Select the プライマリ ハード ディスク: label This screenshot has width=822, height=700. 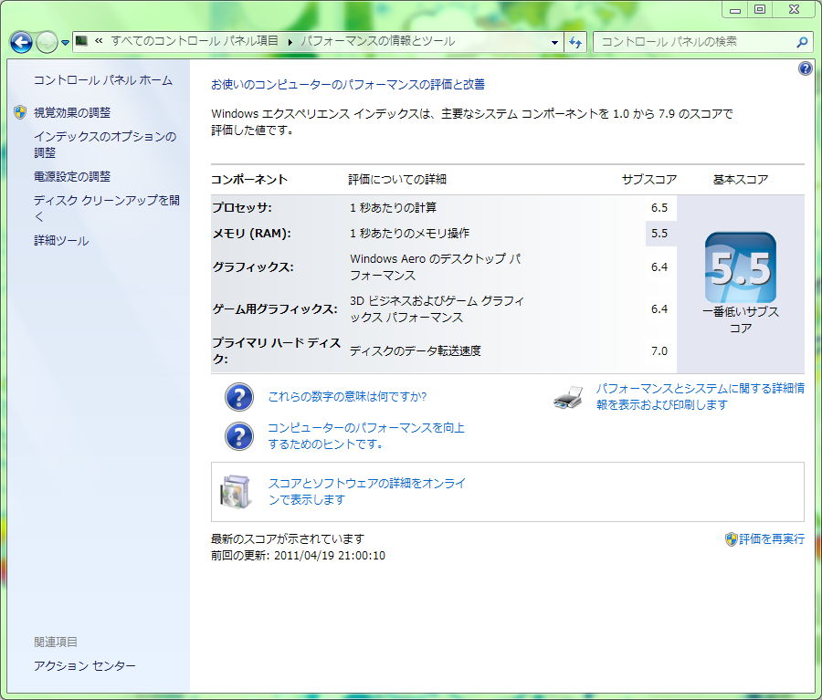276,350
